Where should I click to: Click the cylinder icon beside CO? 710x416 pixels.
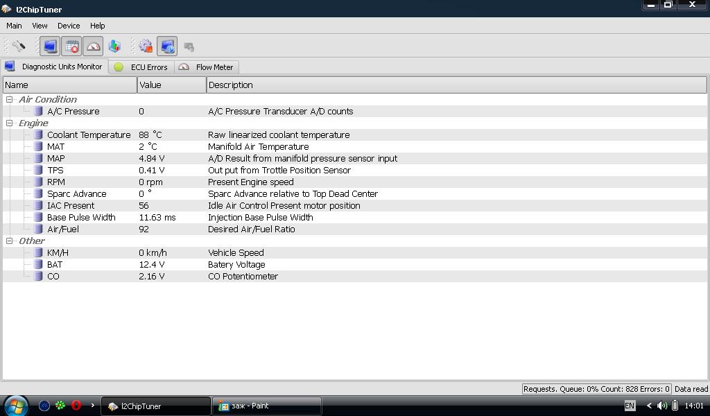pyautogui.click(x=39, y=276)
